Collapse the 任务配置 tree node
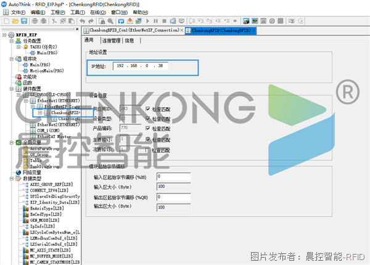 pos(11,41)
